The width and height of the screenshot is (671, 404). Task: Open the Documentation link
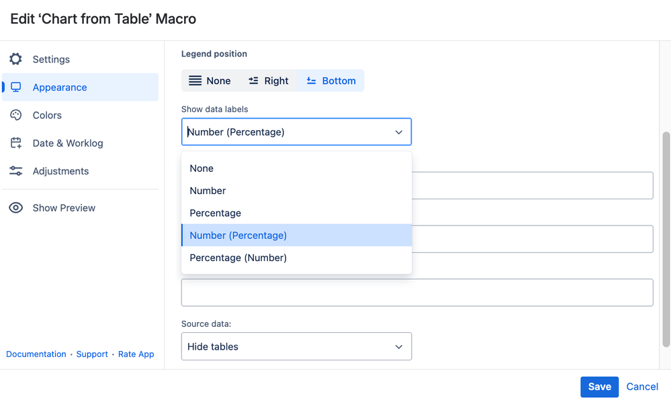pos(36,354)
